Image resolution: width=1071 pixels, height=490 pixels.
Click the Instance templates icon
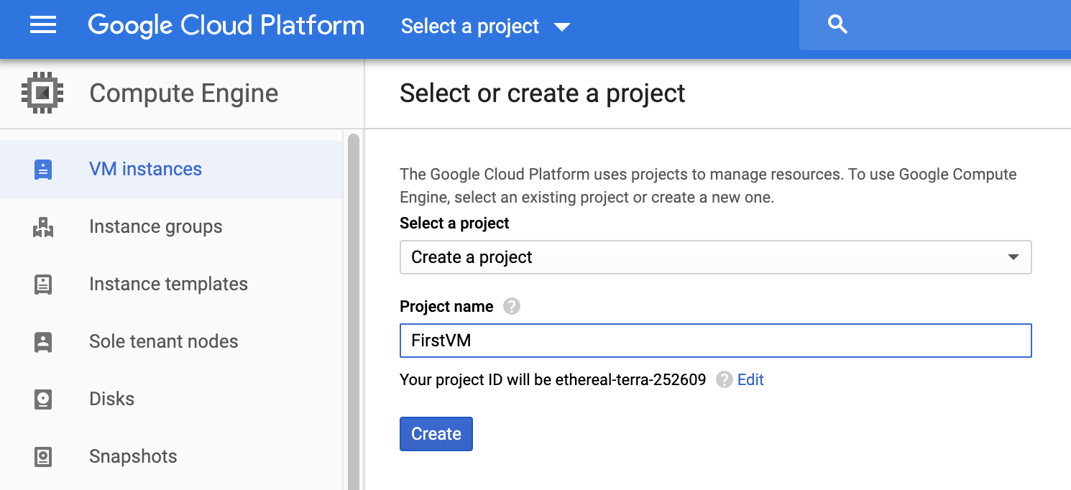(43, 285)
